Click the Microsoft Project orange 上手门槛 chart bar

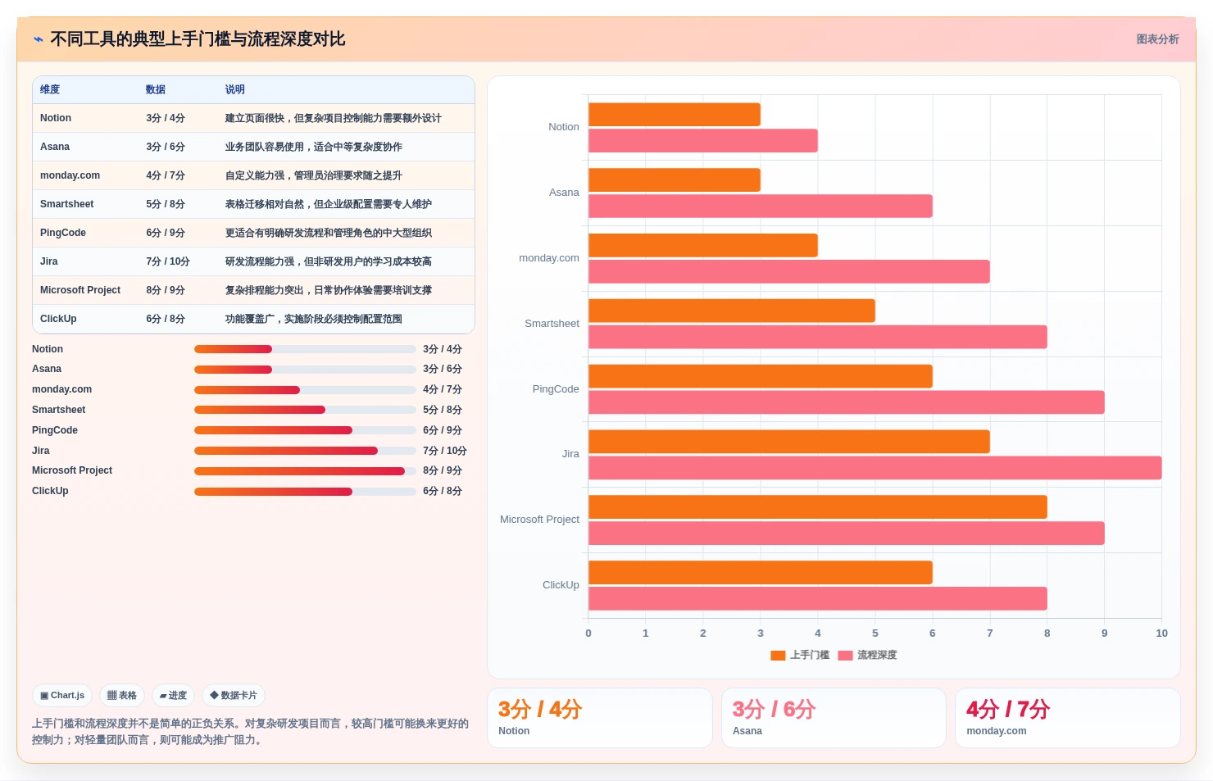[818, 507]
